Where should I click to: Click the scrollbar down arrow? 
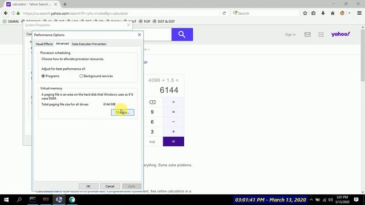[363, 192]
